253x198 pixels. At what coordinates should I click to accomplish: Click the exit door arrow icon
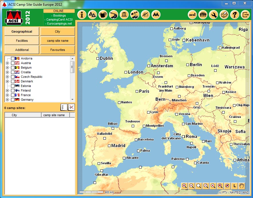coord(245,15)
